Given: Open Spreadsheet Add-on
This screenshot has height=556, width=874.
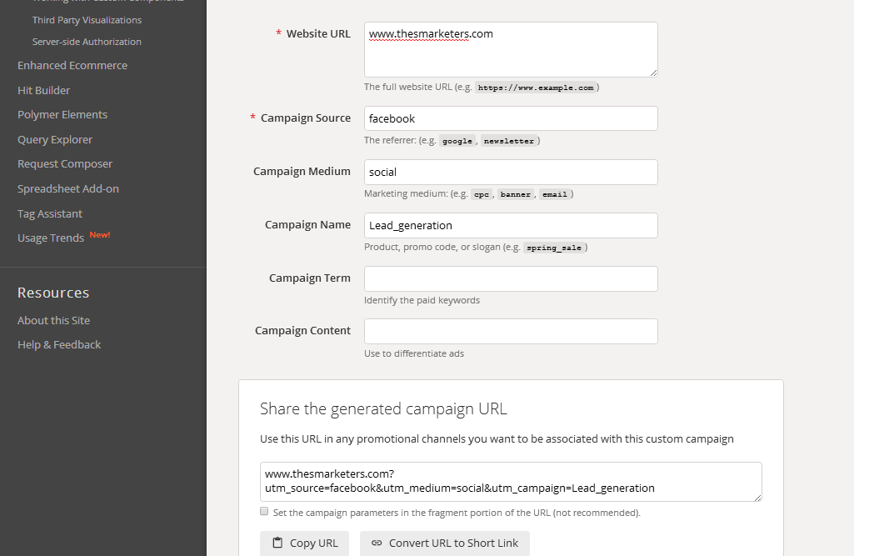Looking at the screenshot, I should point(68,188).
